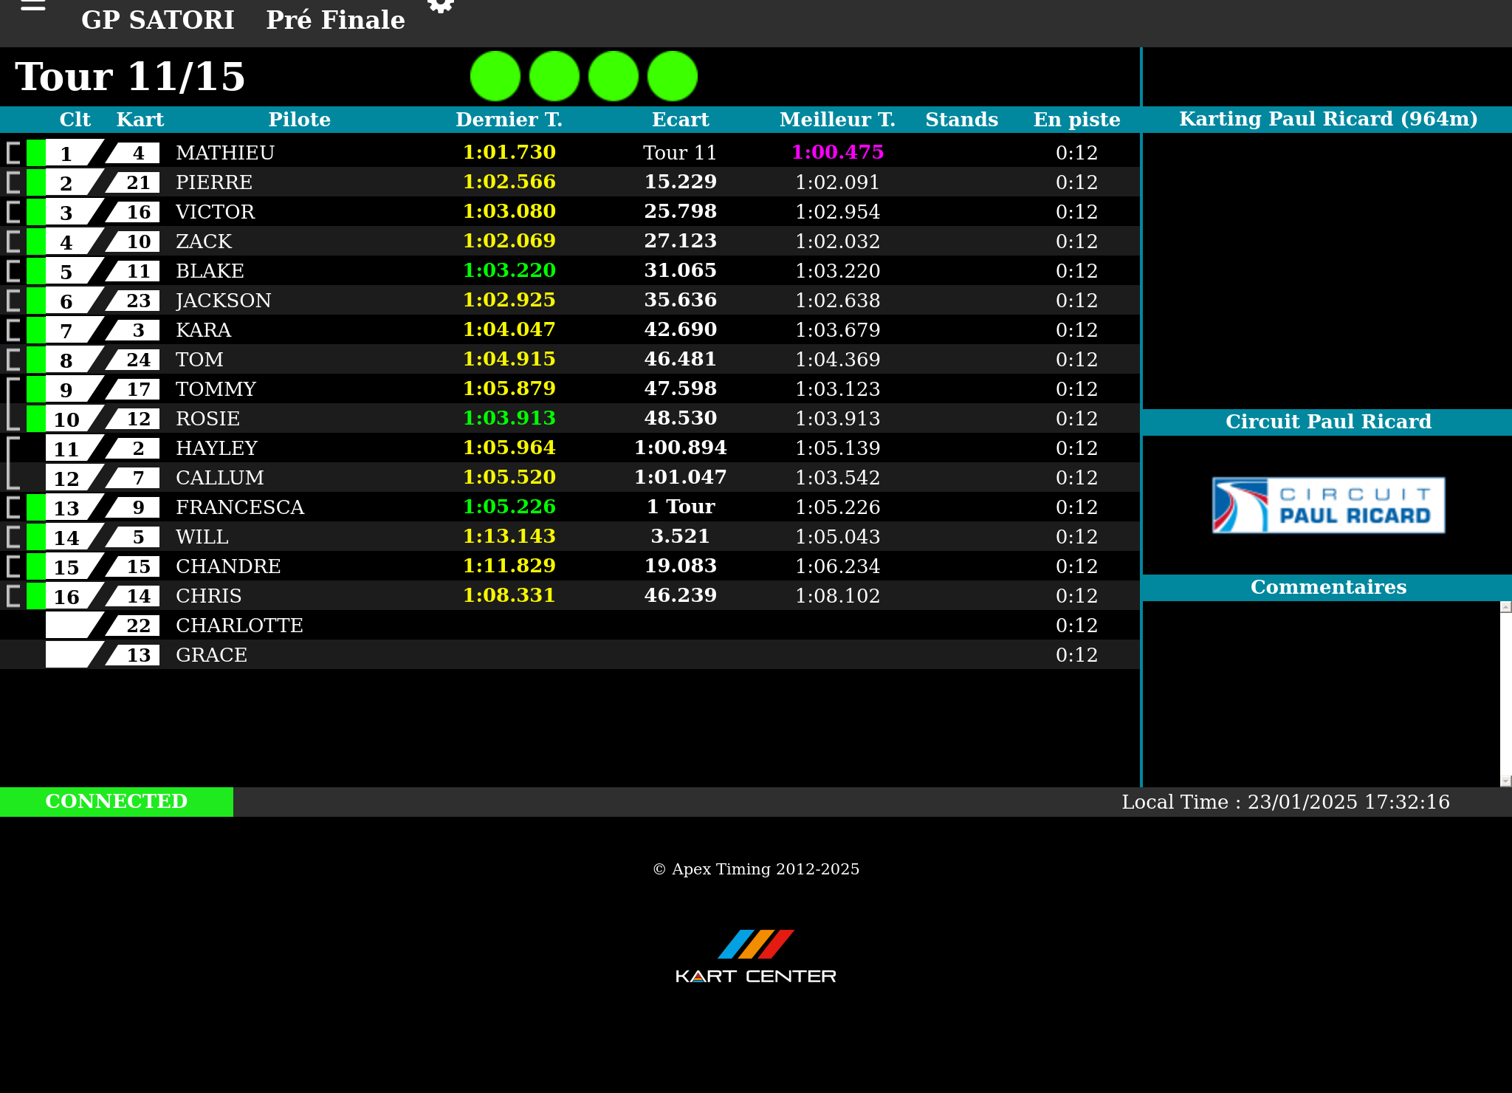
Task: Select pilot name CHARLOTTE
Action: [239, 626]
